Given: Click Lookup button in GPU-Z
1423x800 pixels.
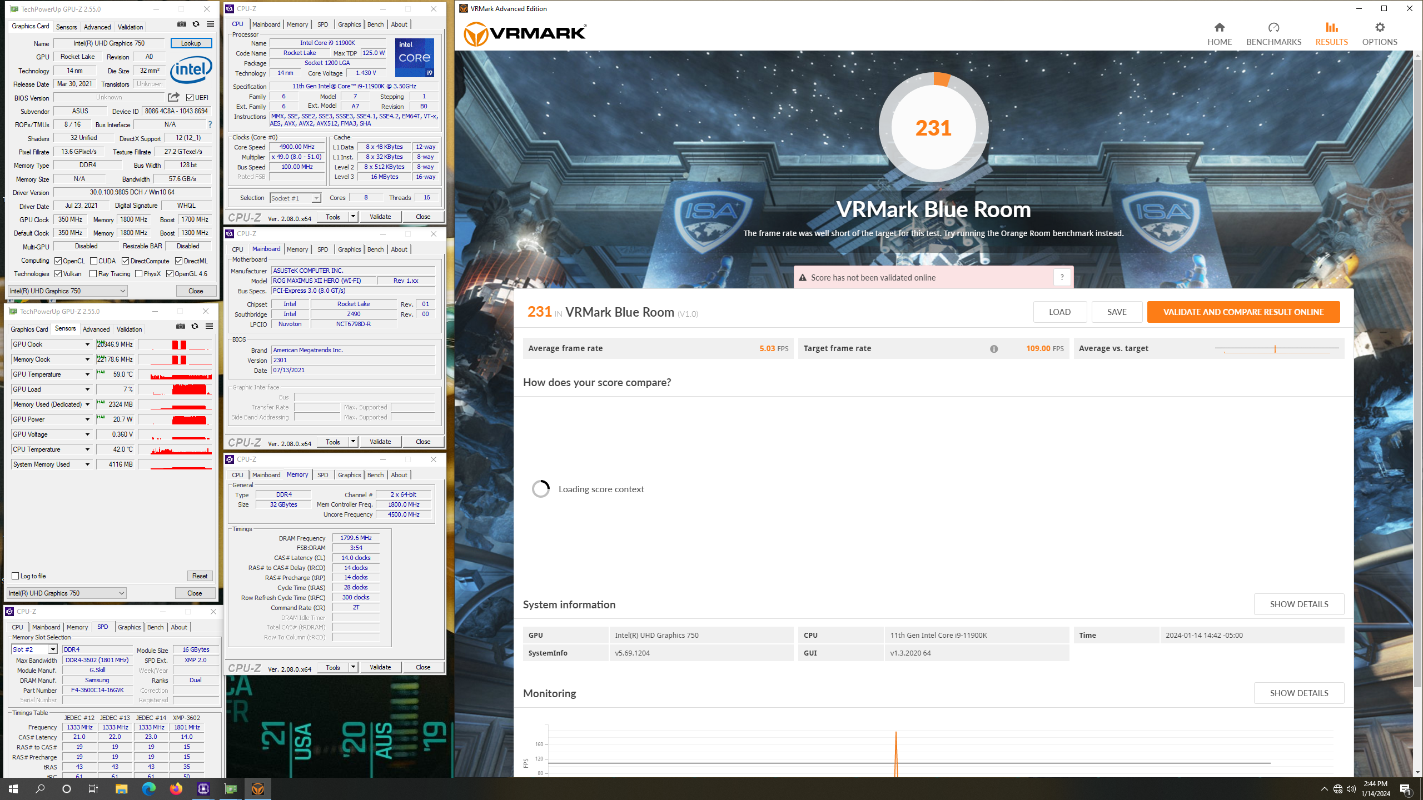Looking at the screenshot, I should (x=191, y=43).
